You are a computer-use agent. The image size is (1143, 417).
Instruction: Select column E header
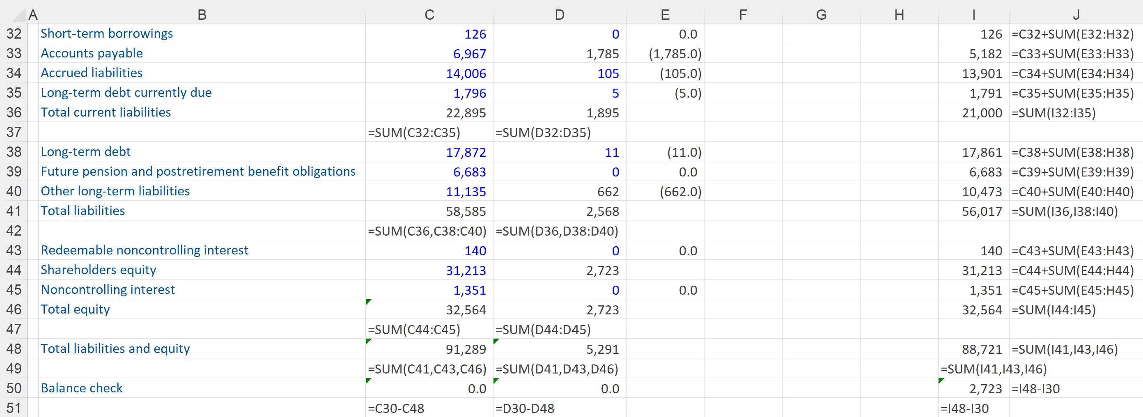[665, 15]
